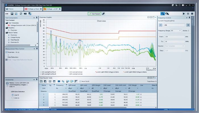Click the device icon next to notes in title bar
The image size is (199, 113).
(x=176, y=5)
